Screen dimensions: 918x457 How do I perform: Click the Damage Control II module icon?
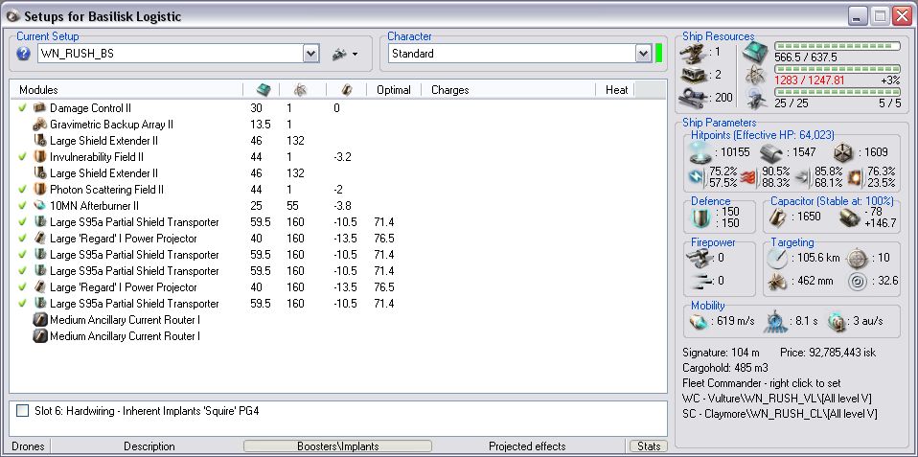pos(40,108)
